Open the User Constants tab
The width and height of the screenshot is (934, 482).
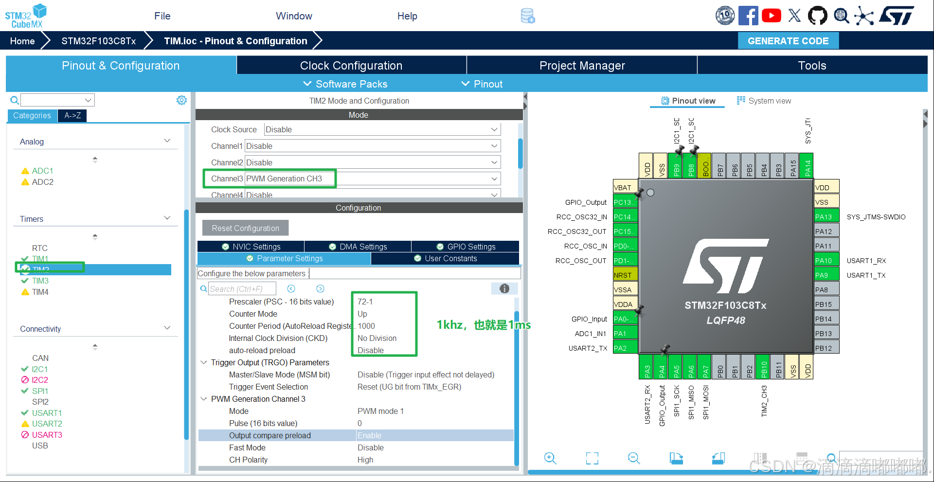[x=445, y=258]
